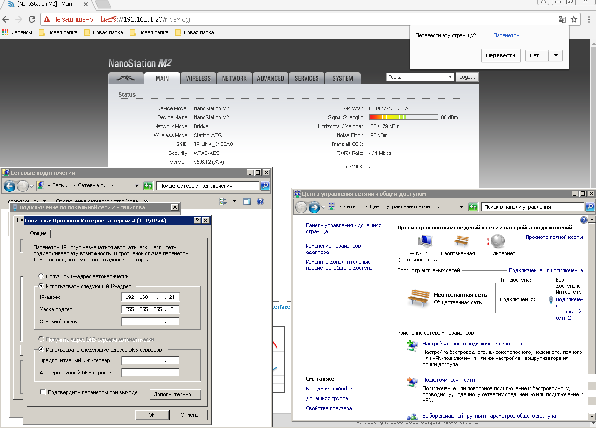Expand the Сетевые п... breadcrumb arrow
Image resolution: width=596 pixels, height=428 pixels.
point(113,186)
